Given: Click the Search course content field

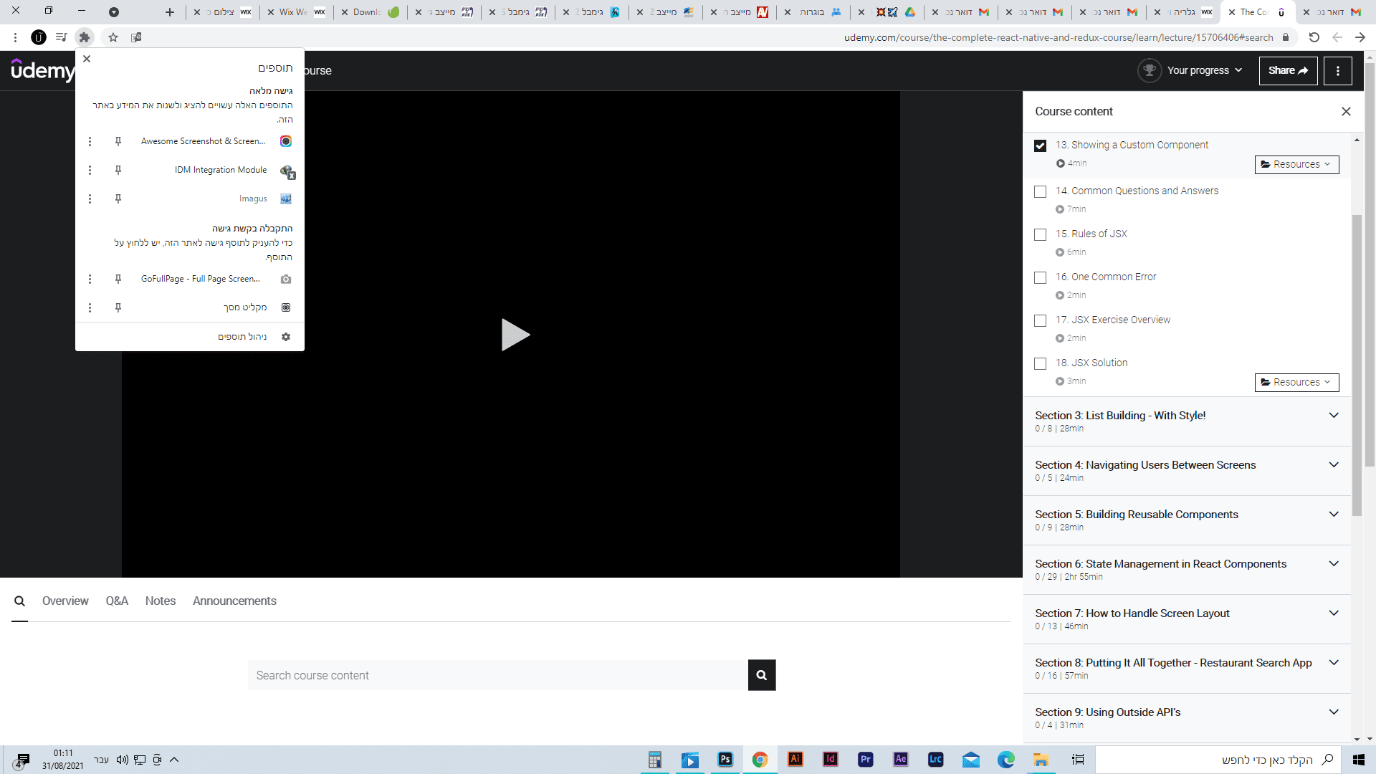Looking at the screenshot, I should 497,675.
